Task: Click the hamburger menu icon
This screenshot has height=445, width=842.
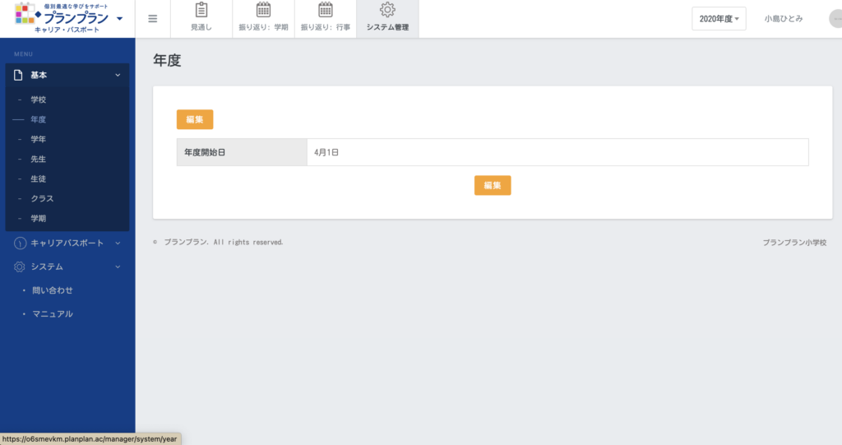Action: point(153,19)
